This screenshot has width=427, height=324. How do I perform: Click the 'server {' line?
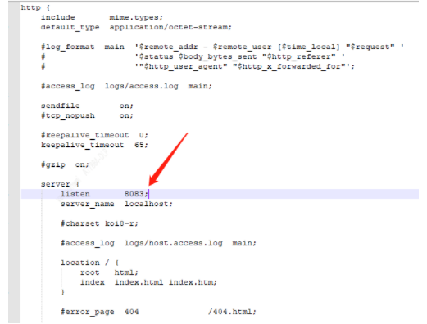point(60,184)
